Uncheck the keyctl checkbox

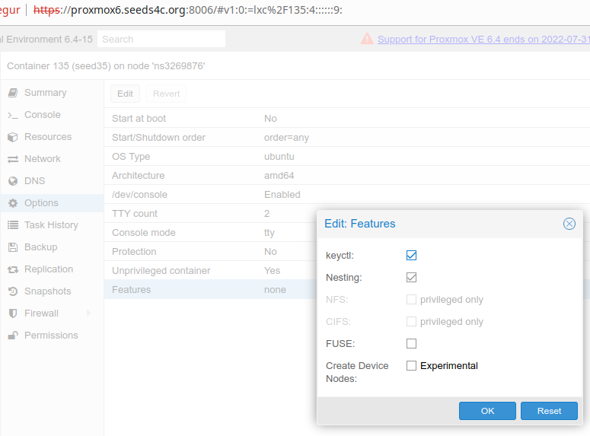[x=412, y=256]
